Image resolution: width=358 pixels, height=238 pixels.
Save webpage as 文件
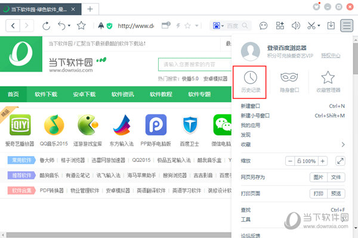click(x=336, y=177)
